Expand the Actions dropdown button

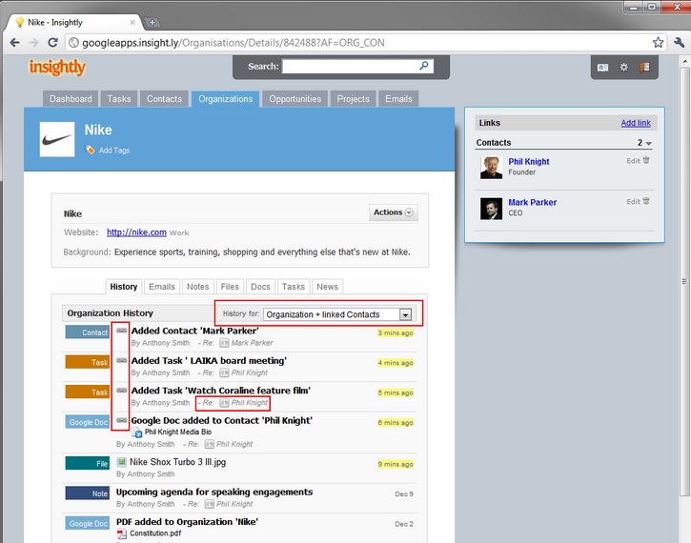(393, 212)
